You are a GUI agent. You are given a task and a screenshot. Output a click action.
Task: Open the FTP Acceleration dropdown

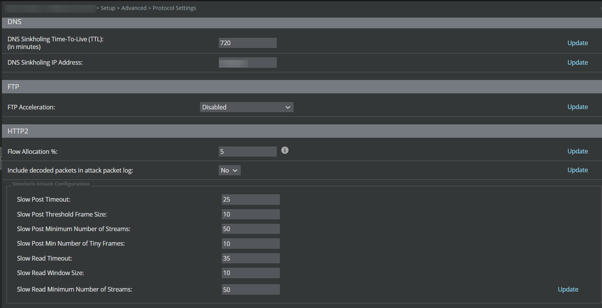pyautogui.click(x=247, y=107)
